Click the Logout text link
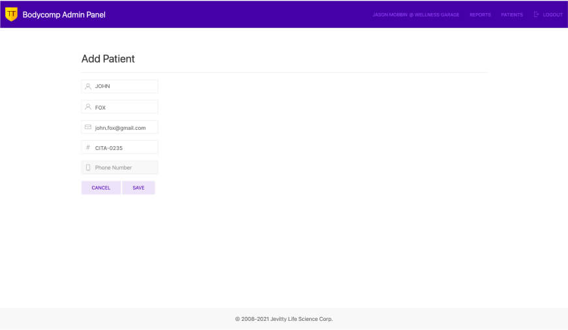 click(x=552, y=14)
